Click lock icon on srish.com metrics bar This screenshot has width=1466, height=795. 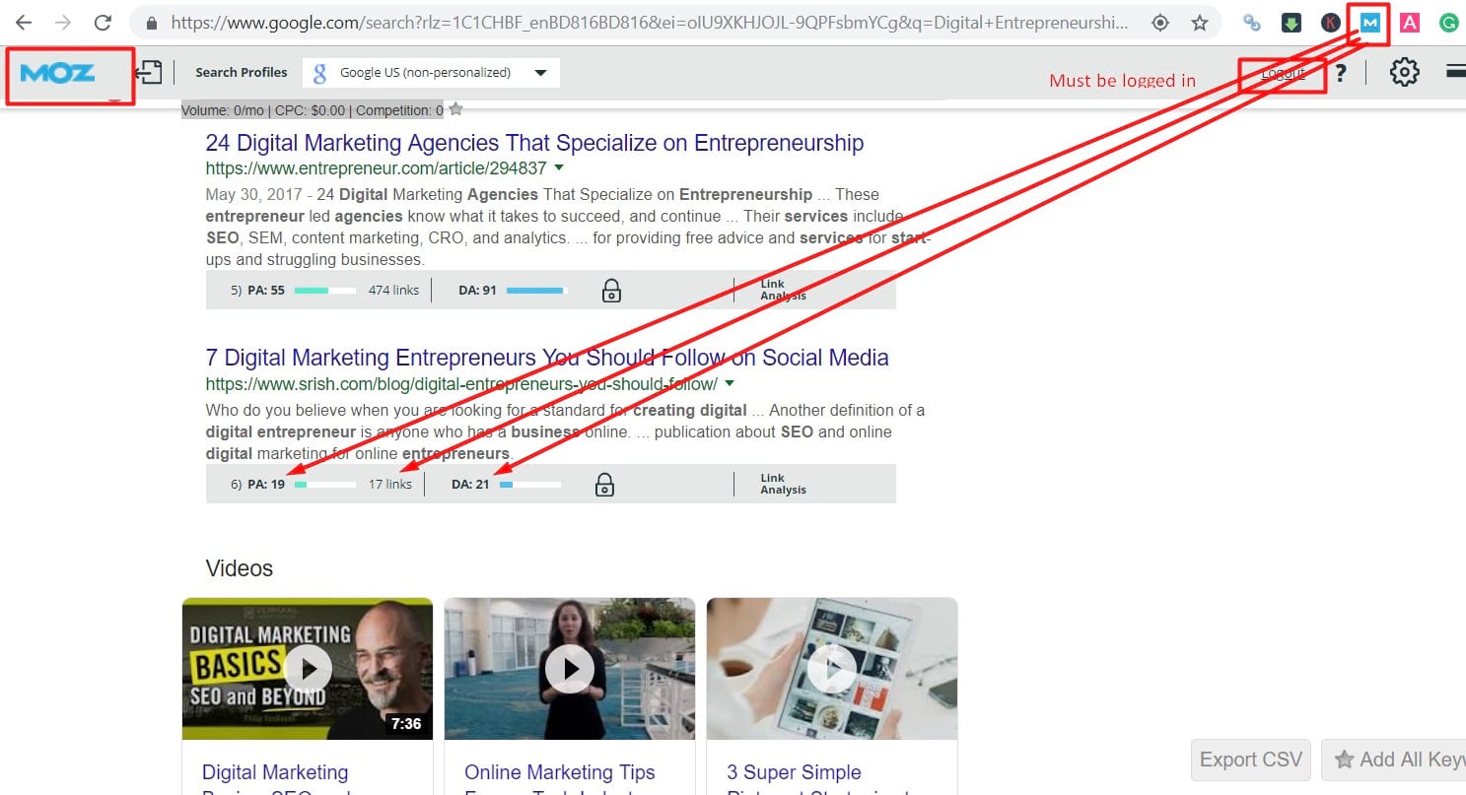604,485
